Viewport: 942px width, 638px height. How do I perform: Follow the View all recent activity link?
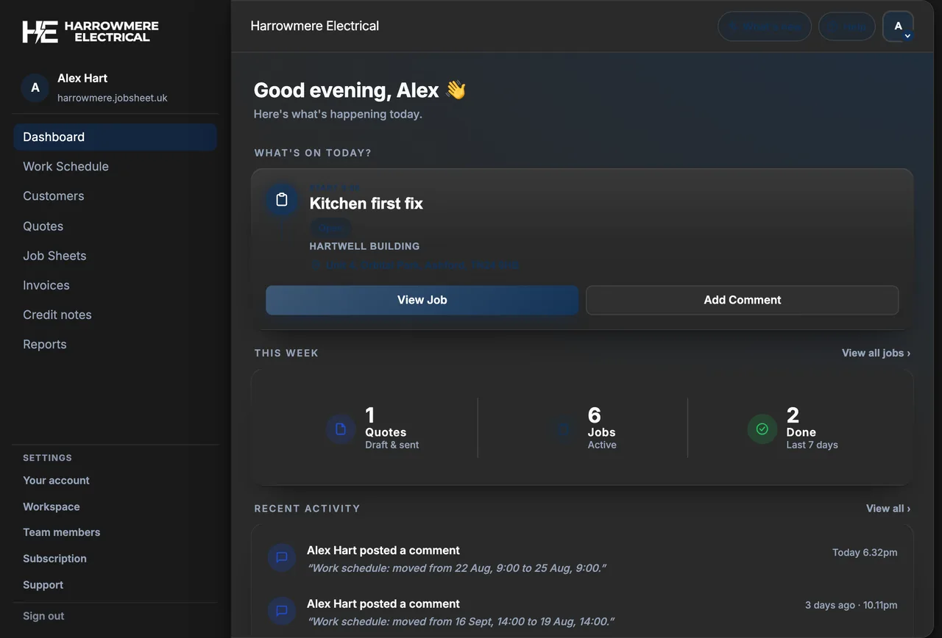(888, 509)
